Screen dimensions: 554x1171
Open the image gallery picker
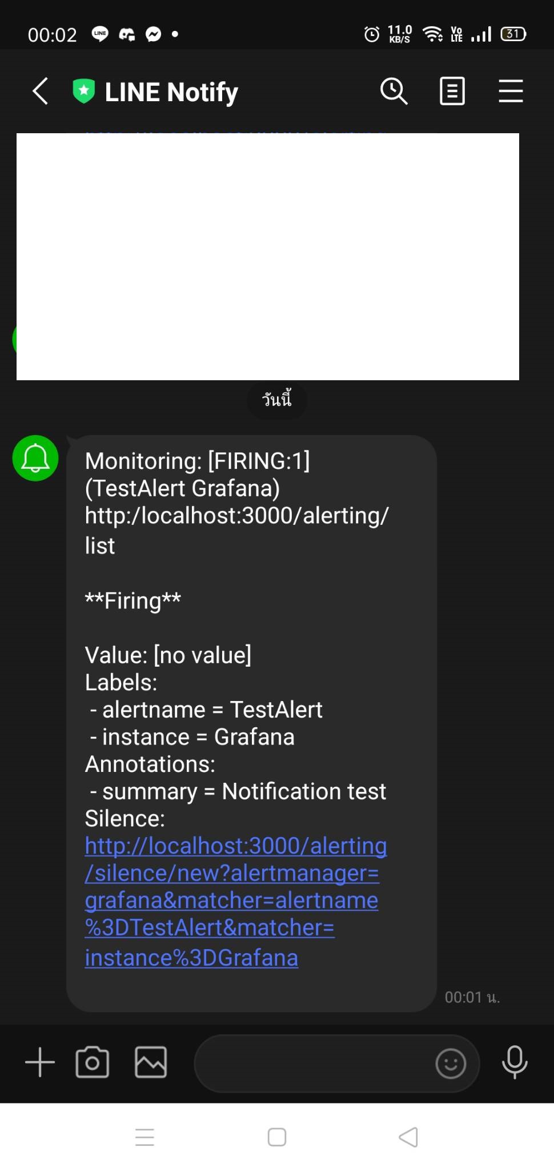[151, 1063]
